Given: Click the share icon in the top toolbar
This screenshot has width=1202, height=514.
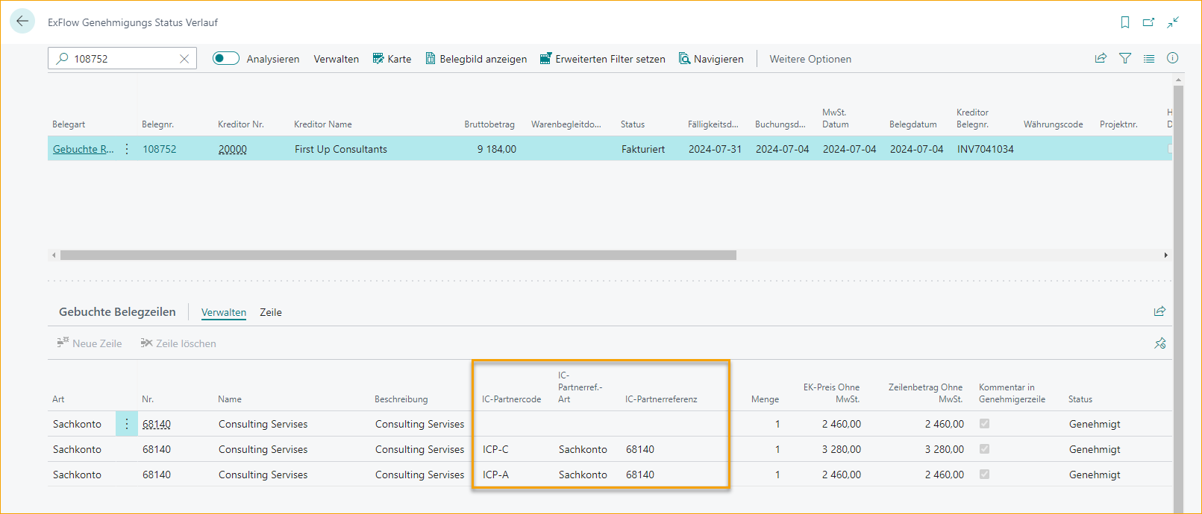Looking at the screenshot, I should coord(1101,58).
